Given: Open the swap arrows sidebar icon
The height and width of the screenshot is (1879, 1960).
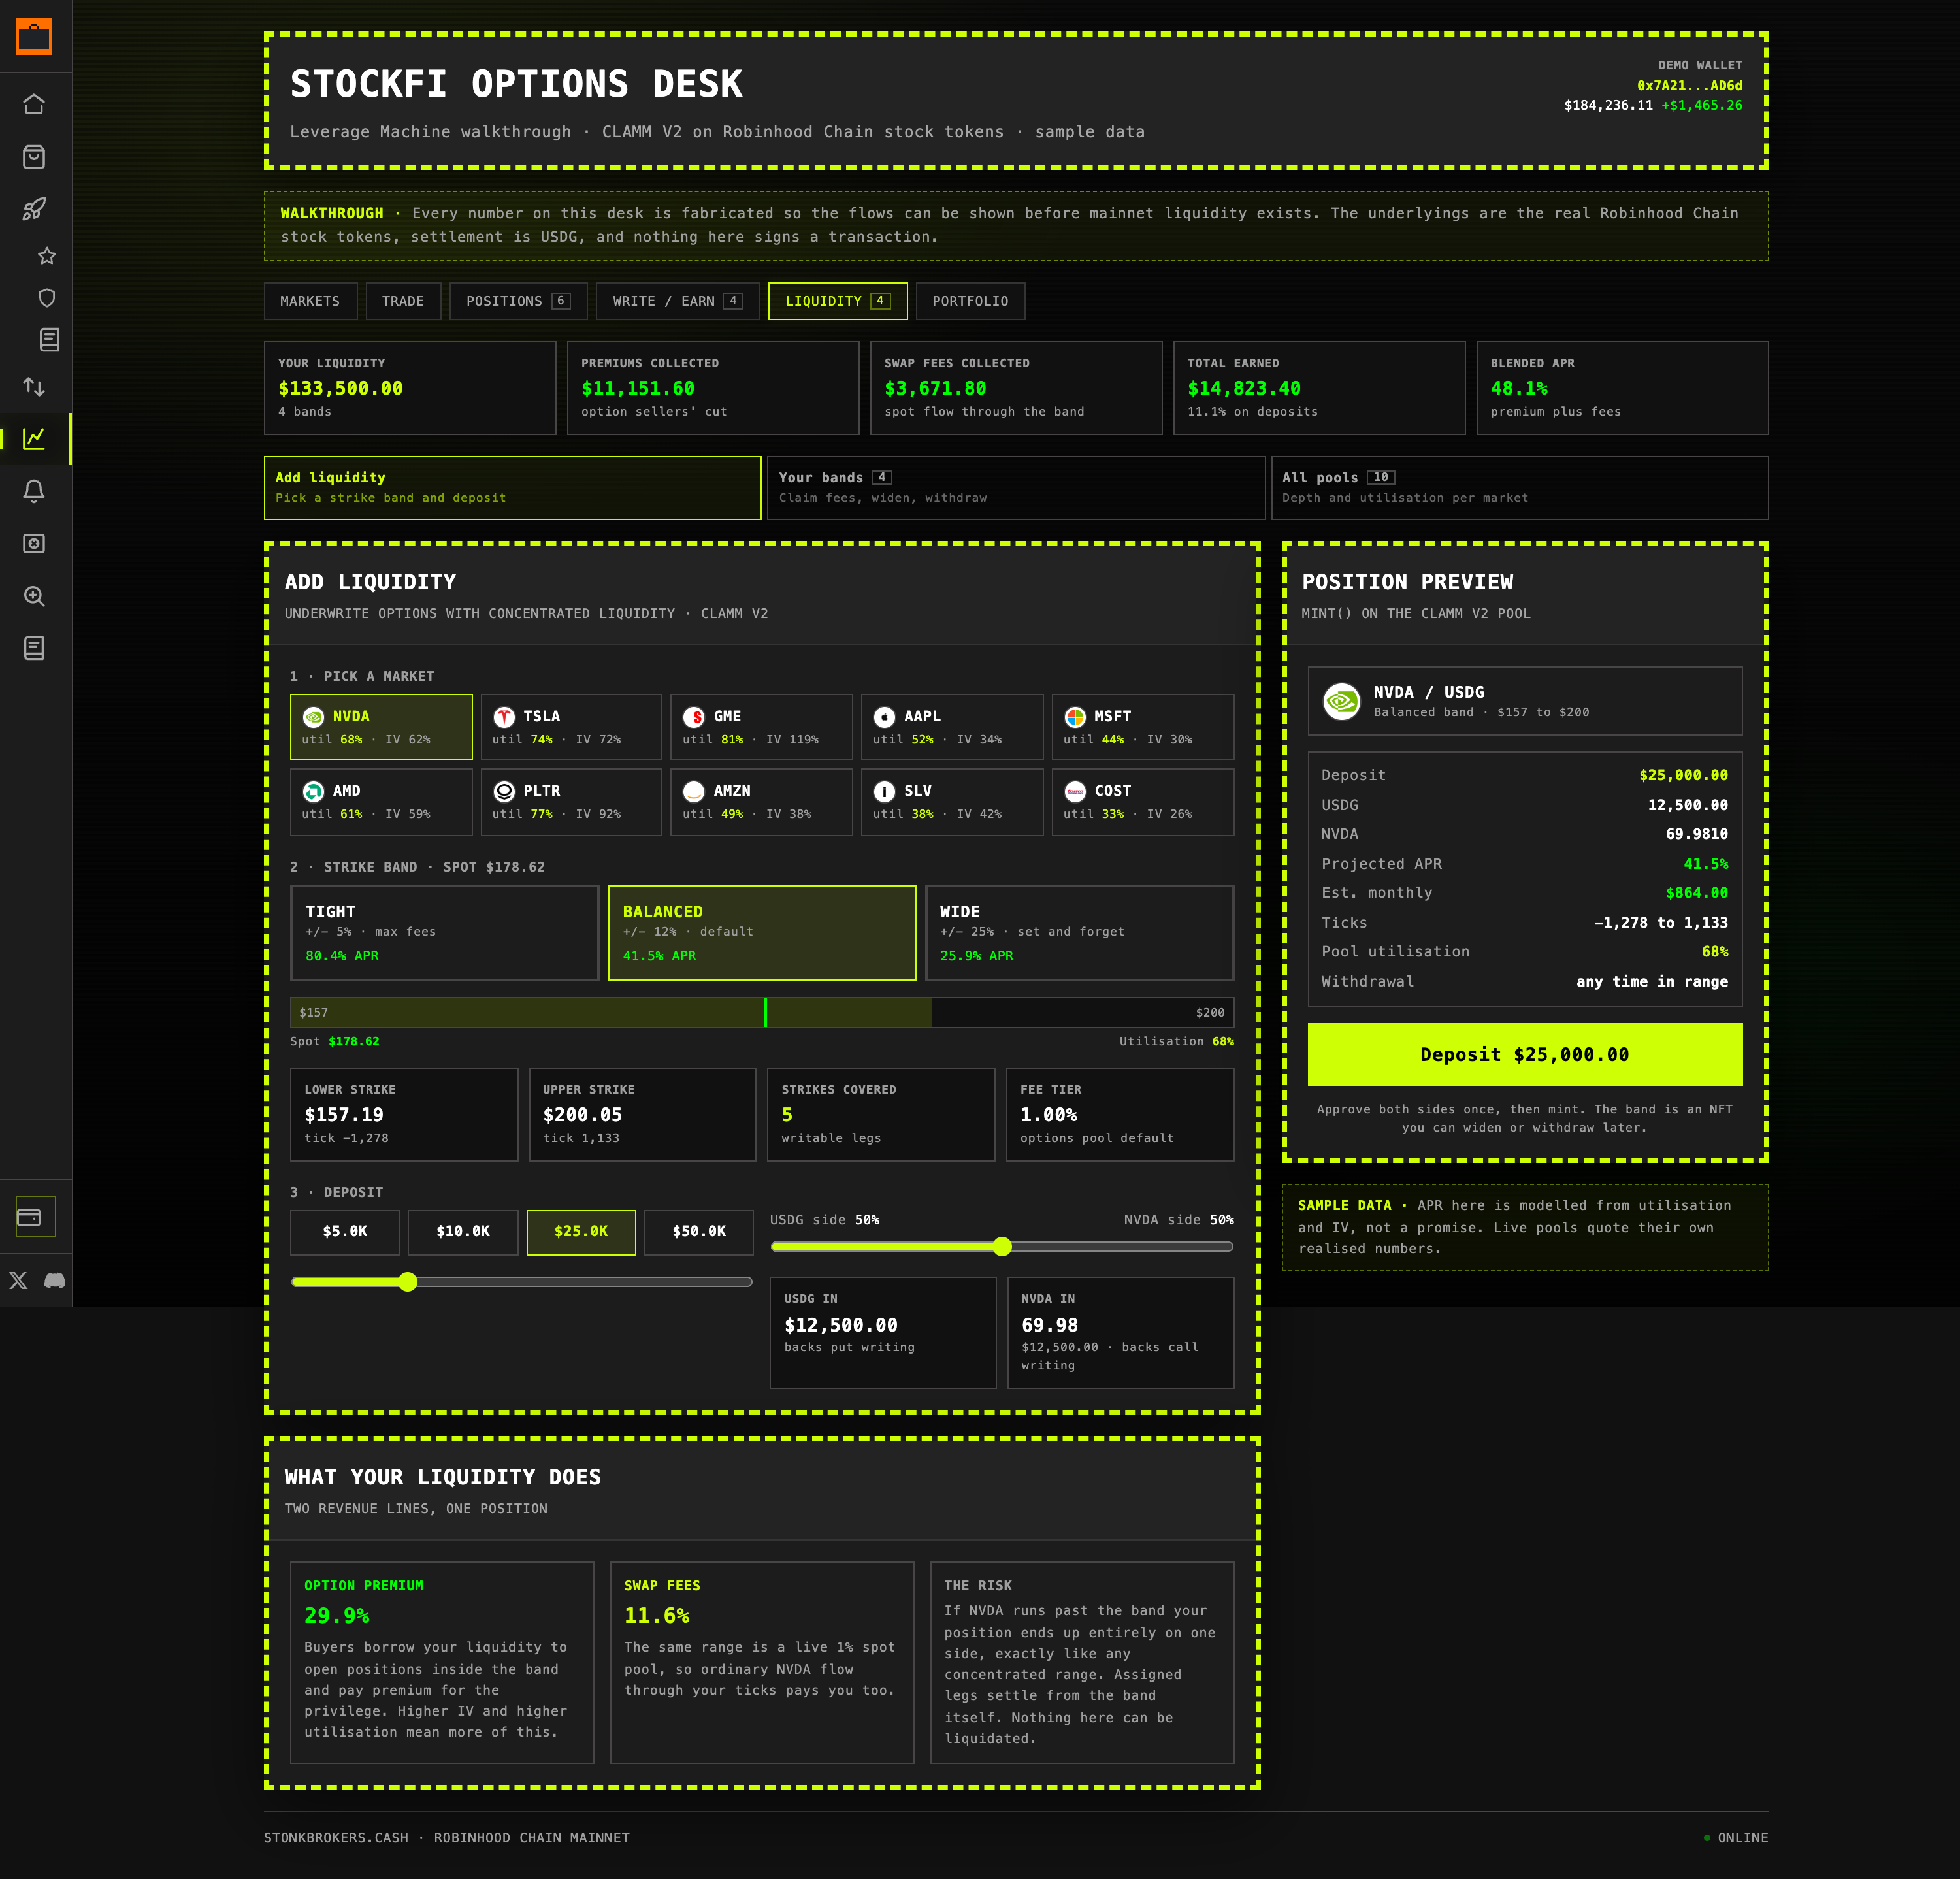Looking at the screenshot, I should pos(34,386).
